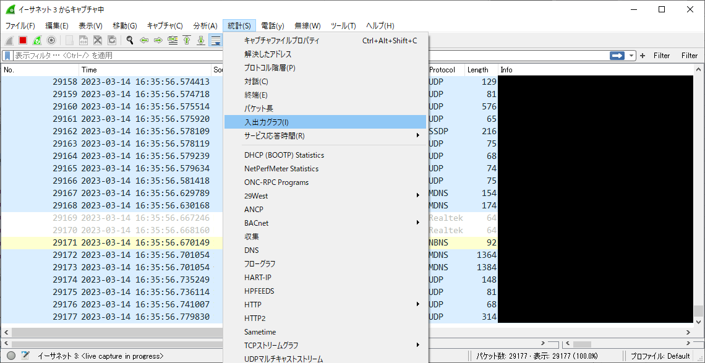Expand TCPストリームグラフ submenu

tap(325, 345)
